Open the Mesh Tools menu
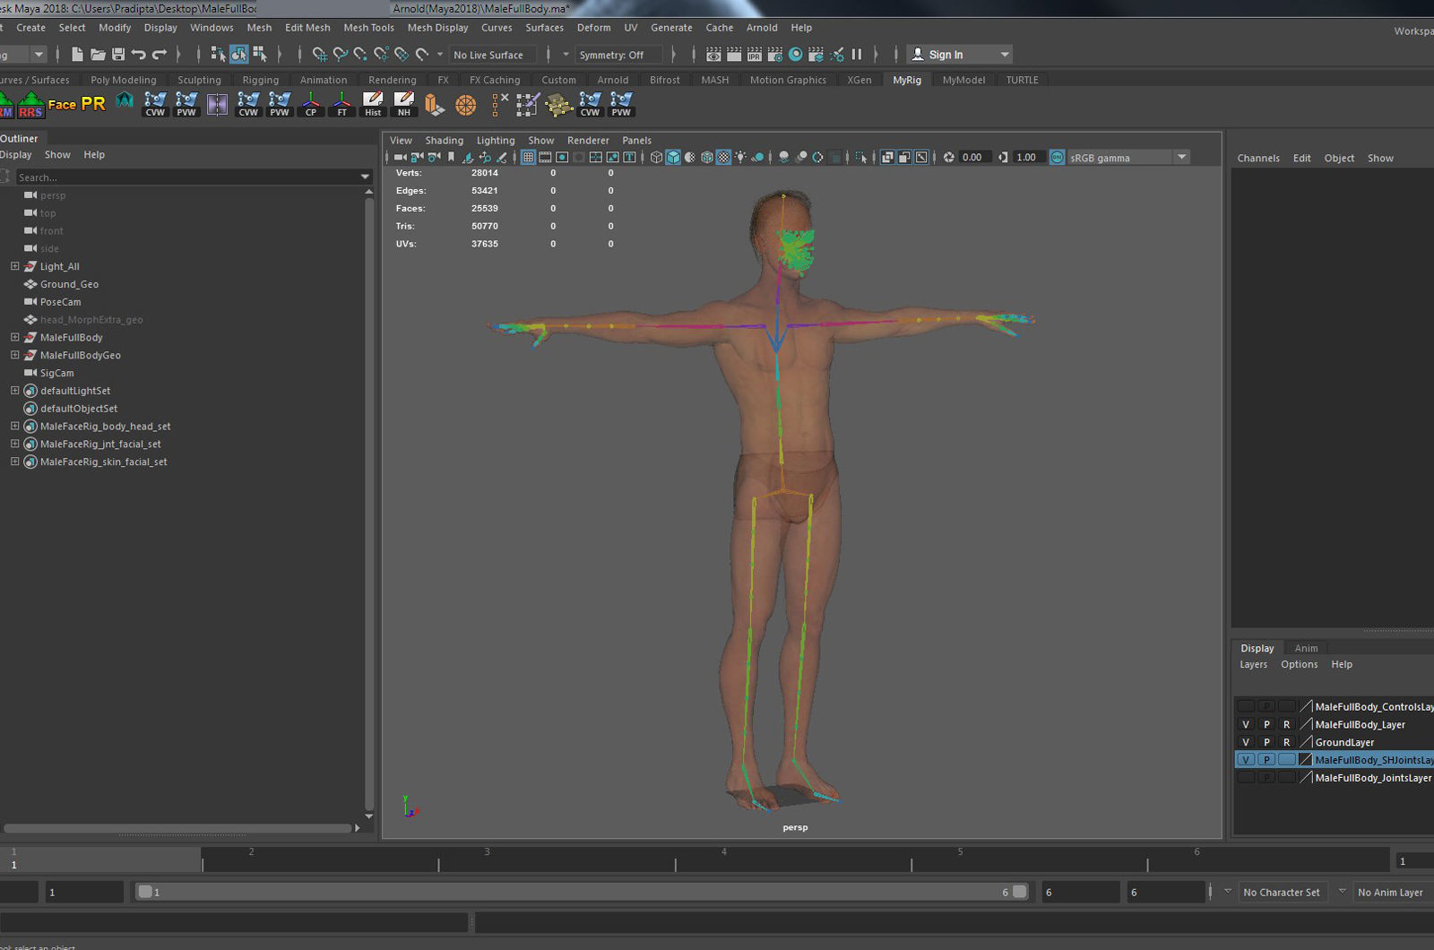 tap(368, 28)
